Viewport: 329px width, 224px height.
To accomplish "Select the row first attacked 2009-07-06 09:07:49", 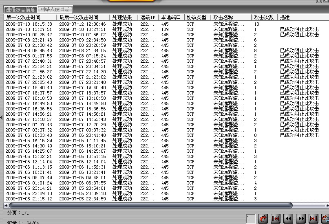I will (166, 178).
